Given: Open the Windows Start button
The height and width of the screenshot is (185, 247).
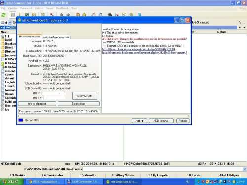Looking at the screenshot, I should pyautogui.click(x=11, y=182).
